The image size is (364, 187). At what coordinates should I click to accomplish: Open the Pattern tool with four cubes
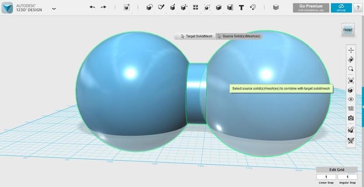coord(196,7)
